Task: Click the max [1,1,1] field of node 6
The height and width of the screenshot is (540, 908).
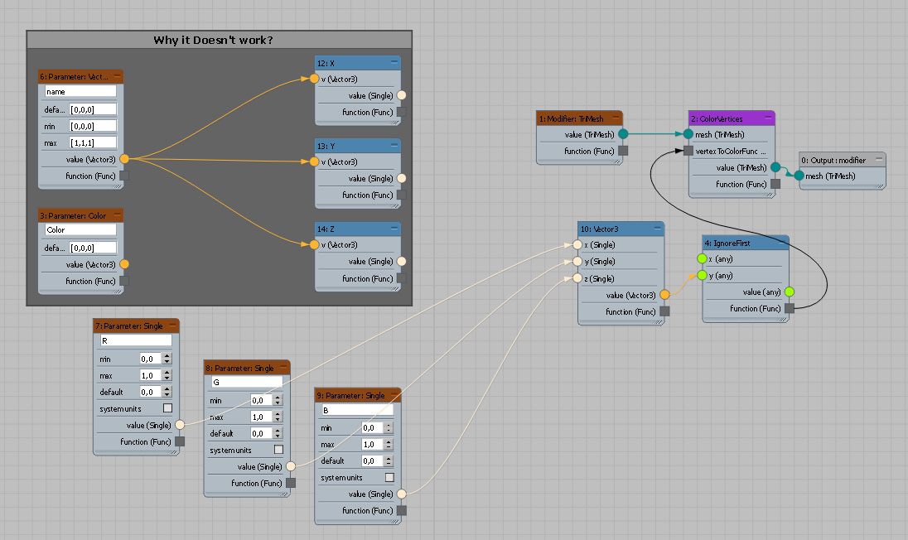Action: pos(94,142)
